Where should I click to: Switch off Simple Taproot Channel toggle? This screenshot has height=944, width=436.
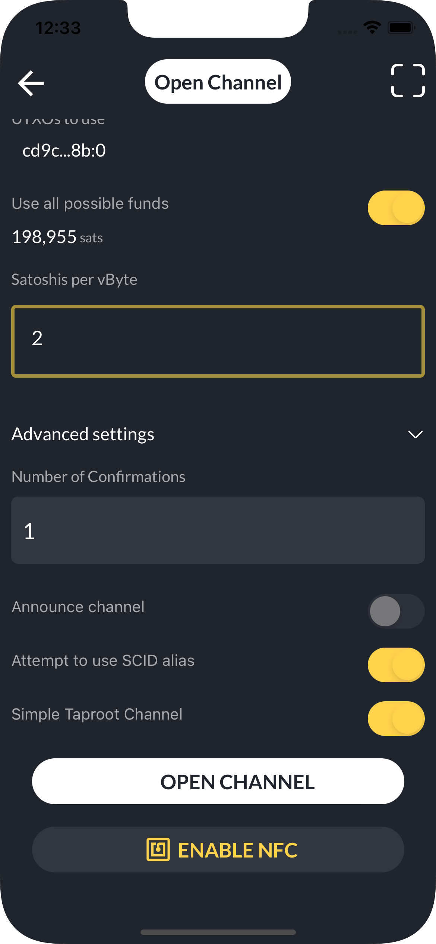[396, 718]
